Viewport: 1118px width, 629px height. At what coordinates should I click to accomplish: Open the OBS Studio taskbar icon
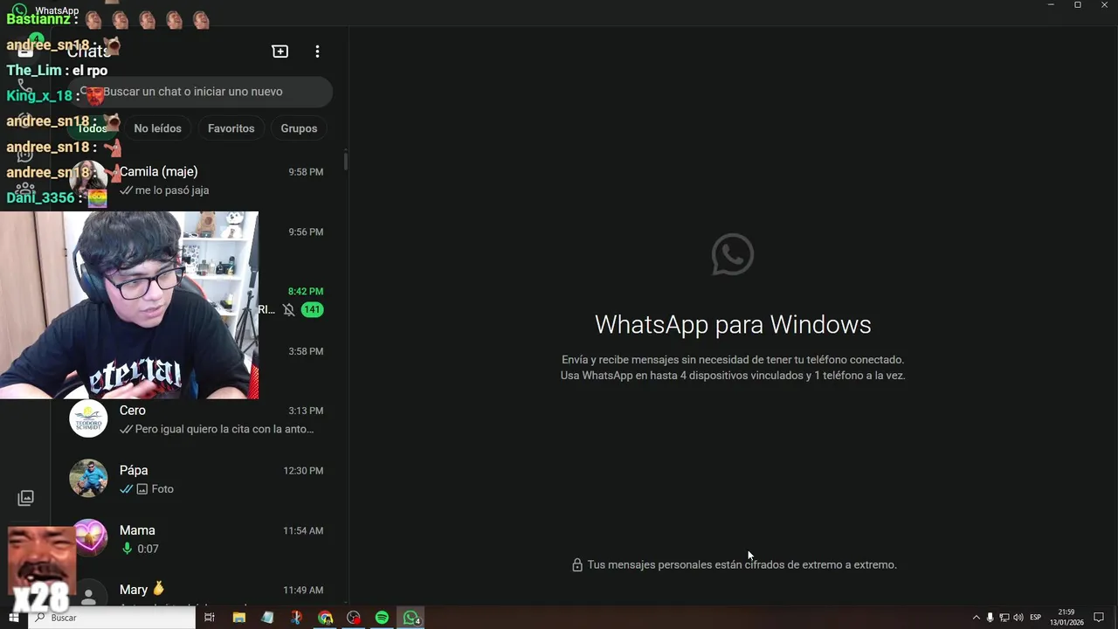pyautogui.click(x=354, y=618)
